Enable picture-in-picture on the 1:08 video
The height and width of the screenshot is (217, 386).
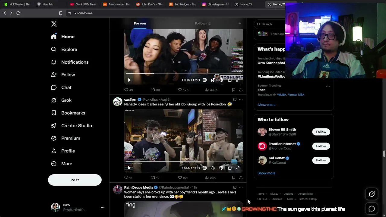229,168
